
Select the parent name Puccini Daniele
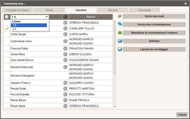pyautogui.click(x=20, y=94)
